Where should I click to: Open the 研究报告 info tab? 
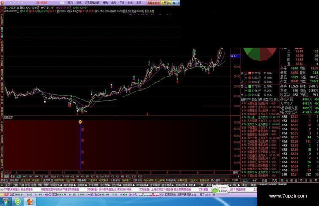pos(103,180)
